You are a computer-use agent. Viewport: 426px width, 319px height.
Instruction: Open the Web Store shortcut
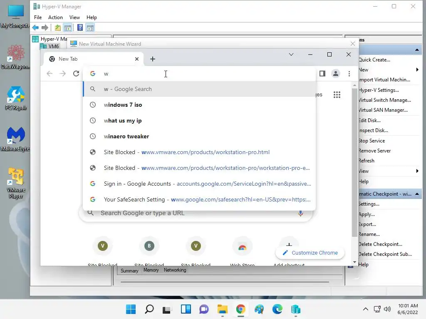243,252
